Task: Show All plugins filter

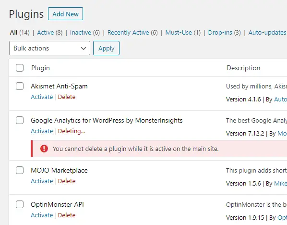Action: (x=13, y=33)
